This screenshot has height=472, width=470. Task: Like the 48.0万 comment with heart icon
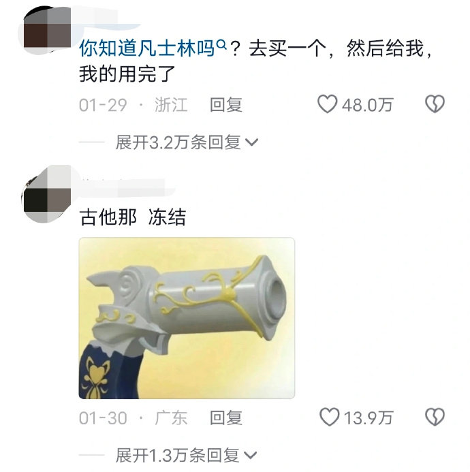327,104
